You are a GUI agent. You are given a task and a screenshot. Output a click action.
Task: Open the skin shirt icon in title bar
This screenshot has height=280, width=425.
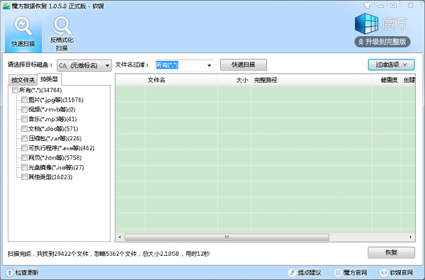point(367,6)
